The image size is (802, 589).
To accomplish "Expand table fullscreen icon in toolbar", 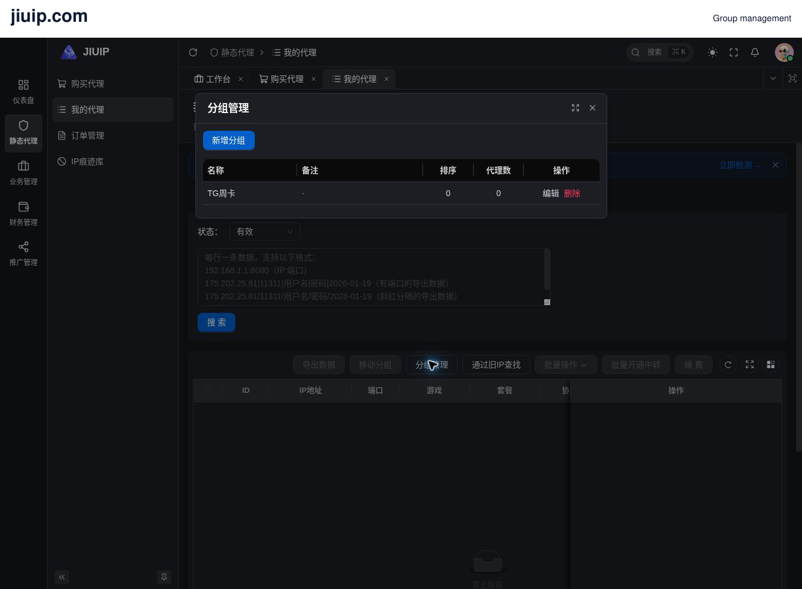I will coord(750,365).
